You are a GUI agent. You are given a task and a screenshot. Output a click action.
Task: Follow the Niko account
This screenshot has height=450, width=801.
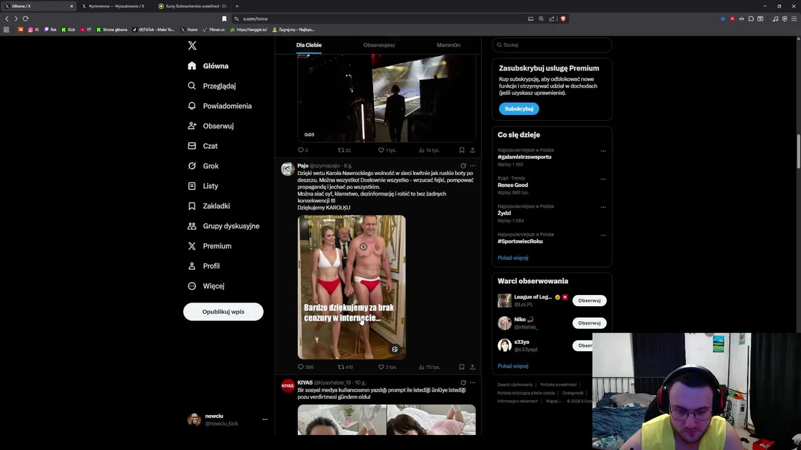(x=589, y=323)
